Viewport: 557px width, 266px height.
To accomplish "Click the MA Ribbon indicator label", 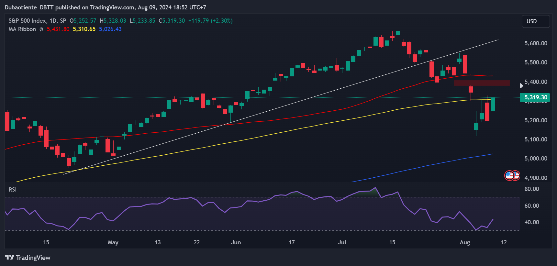I will [x=22, y=29].
